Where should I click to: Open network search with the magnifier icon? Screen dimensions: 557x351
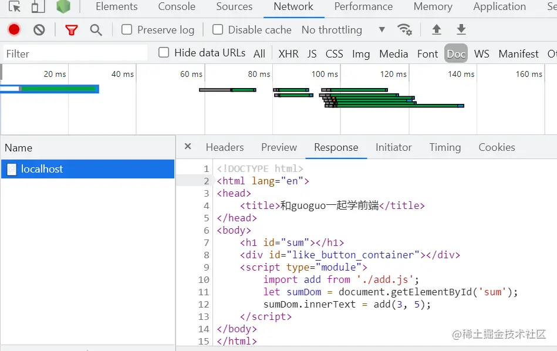(96, 30)
